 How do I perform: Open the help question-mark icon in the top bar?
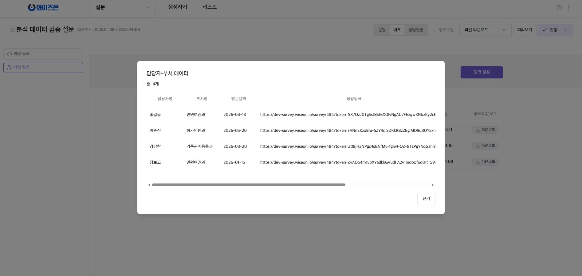click(559, 8)
